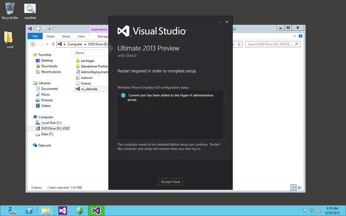Open recent locations dropdown in Explorer
Viewport: 346px width, 216px height.
coord(47,44)
